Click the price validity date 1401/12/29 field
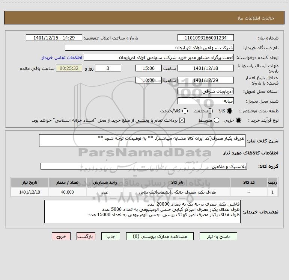This screenshot has height=280, width=289. pos(206,80)
